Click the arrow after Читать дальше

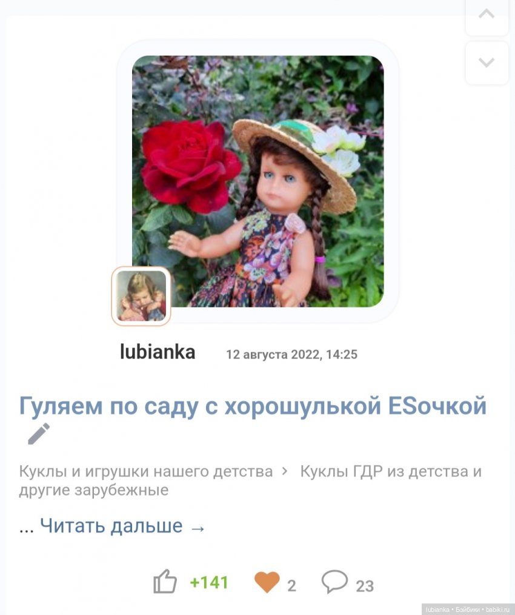(x=198, y=529)
